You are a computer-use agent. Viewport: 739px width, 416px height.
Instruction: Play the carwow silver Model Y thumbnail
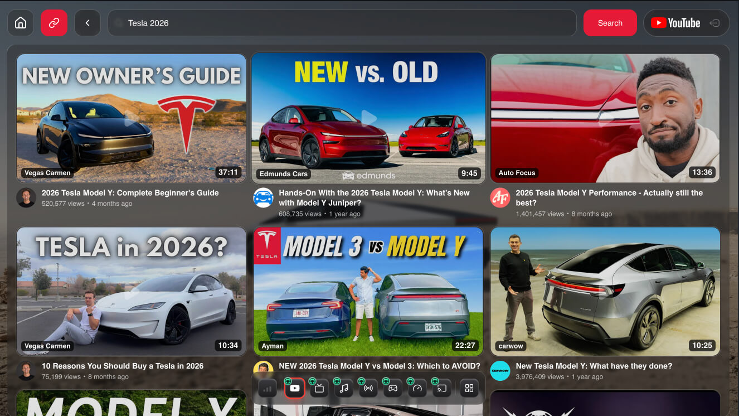tap(605, 292)
